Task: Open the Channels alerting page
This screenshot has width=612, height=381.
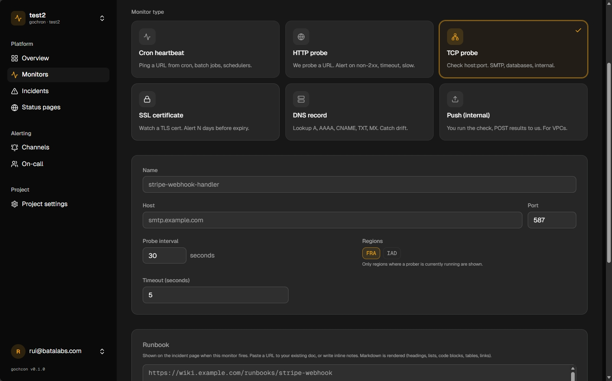Action: click(x=58, y=147)
